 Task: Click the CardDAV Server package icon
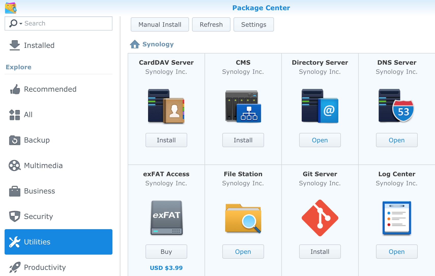coord(166,106)
